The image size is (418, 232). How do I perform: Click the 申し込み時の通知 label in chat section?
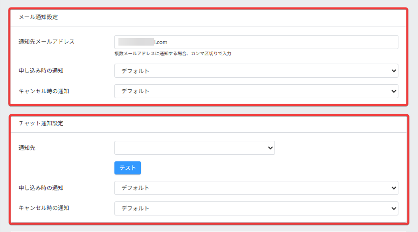pyautogui.click(x=41, y=188)
